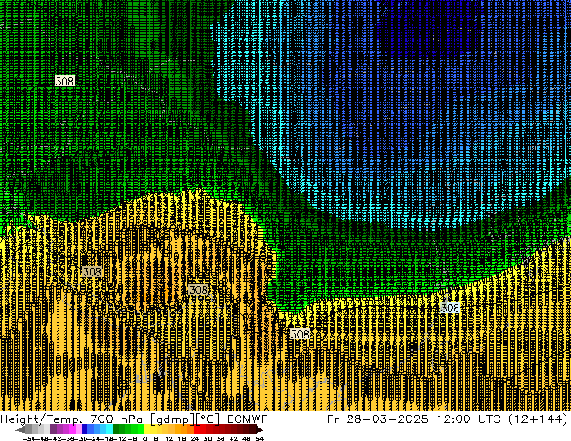Click the bright yellow legend swatch at 0
Screen dimensions: 571x441
pyautogui.click(x=147, y=429)
